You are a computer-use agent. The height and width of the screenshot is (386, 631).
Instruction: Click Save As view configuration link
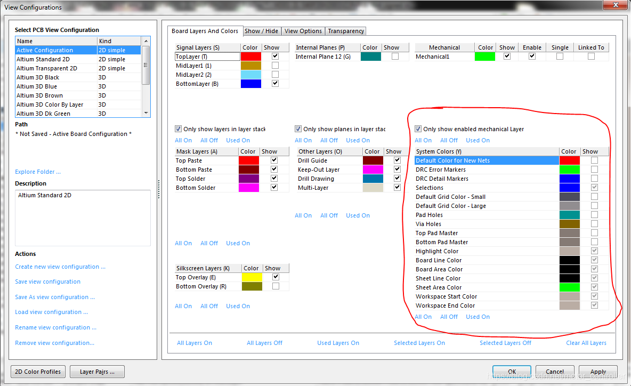pyautogui.click(x=55, y=297)
